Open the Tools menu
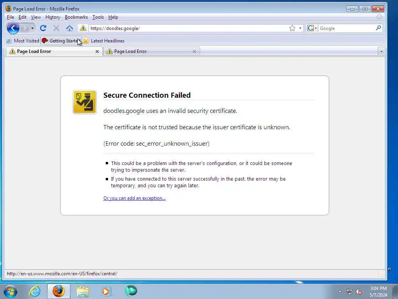This screenshot has width=398, height=299. point(98,17)
